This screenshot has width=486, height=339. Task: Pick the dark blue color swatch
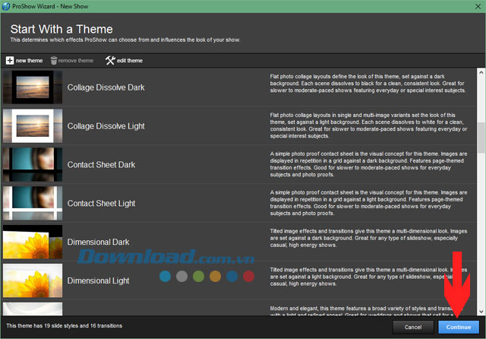point(232,276)
